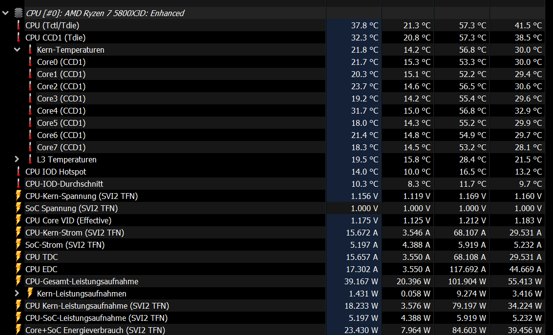Click current value 5.197 A of SoC-Strom
This screenshot has width=553, height=335.
[x=364, y=245]
